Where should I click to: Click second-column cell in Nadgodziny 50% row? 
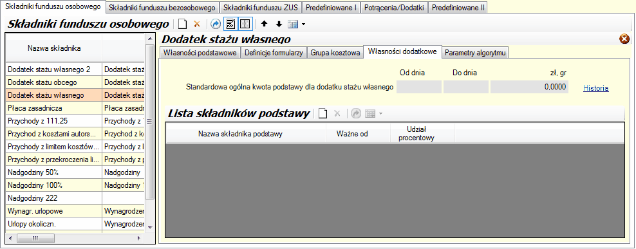click(124, 172)
